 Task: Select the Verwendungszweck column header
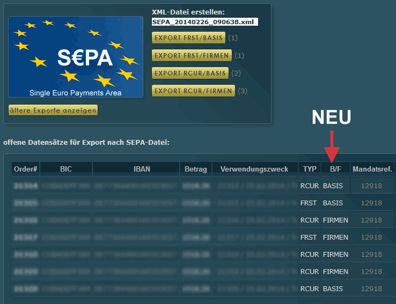pyautogui.click(x=254, y=169)
